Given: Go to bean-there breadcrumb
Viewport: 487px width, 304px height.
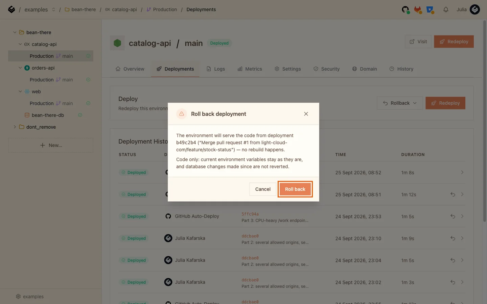Looking at the screenshot, I should pyautogui.click(x=80, y=9).
